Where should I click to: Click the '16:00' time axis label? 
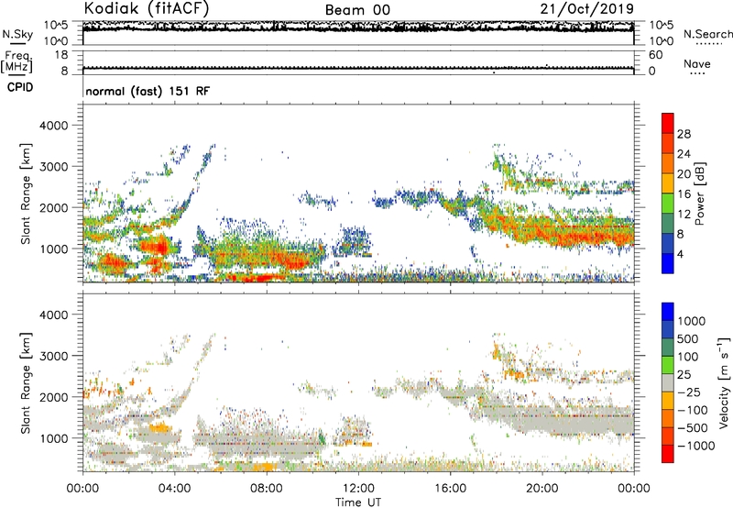[x=450, y=489]
